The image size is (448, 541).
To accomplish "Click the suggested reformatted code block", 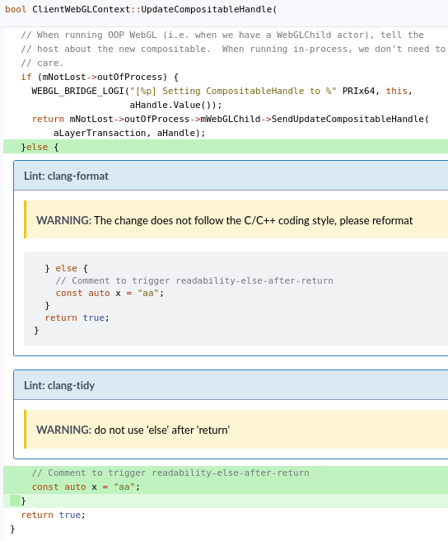I will (236, 299).
